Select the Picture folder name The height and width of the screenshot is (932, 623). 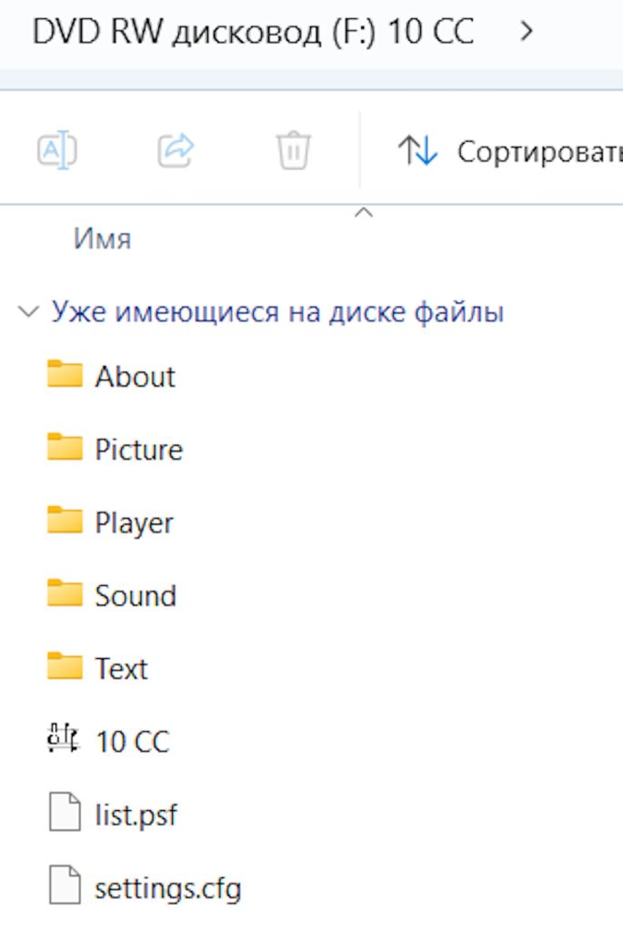click(x=139, y=450)
